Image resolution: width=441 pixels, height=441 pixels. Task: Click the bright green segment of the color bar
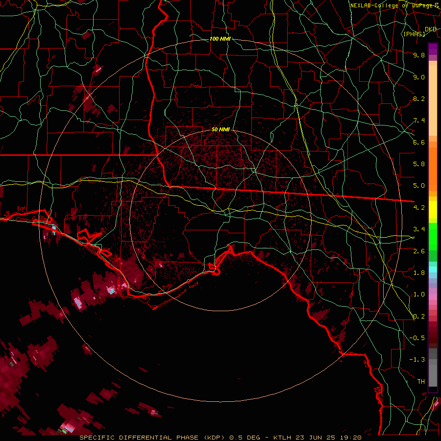pos(433,237)
